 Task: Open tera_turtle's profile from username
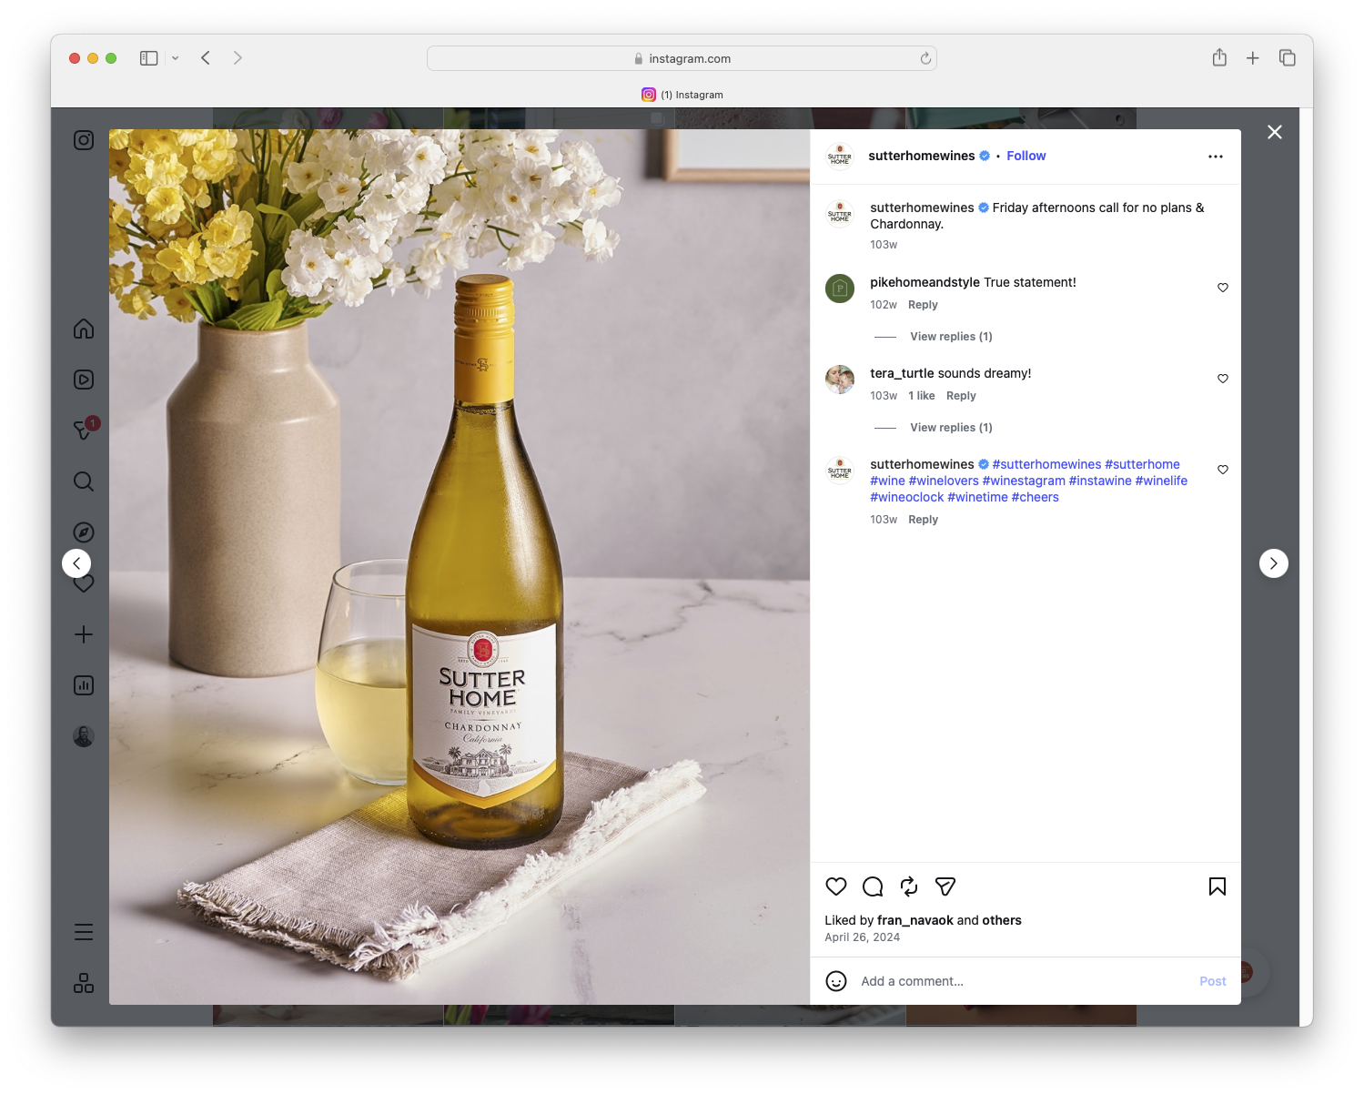[902, 373]
